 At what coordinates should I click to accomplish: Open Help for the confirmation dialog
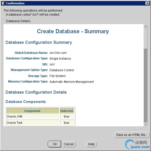pyautogui.click(x=91, y=144)
